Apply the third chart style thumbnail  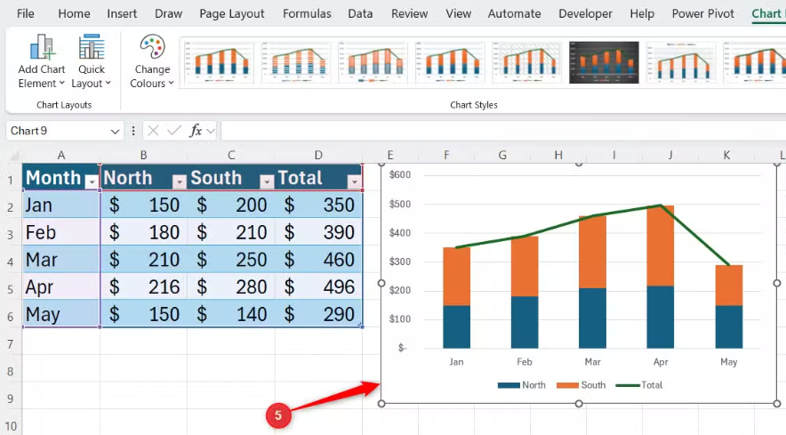pyautogui.click(x=373, y=63)
